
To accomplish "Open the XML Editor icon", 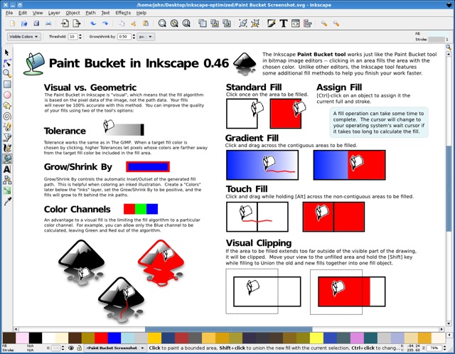I will 296,23.
